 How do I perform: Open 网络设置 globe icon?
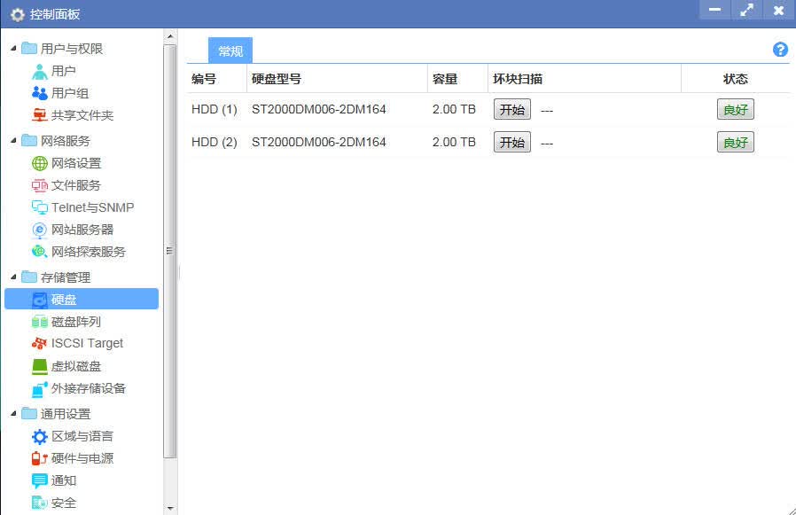tap(39, 163)
